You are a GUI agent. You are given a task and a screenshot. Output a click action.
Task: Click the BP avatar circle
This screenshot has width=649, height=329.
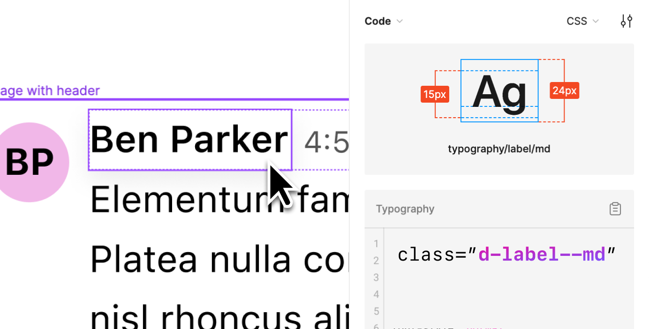29,162
